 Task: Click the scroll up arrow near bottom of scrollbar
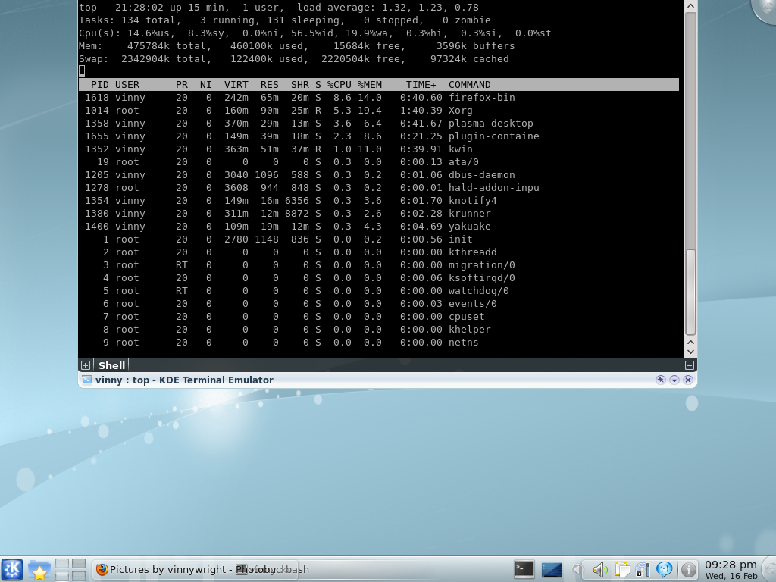click(x=691, y=342)
